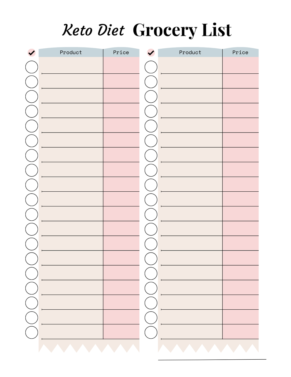
Task: Click the right Price column header
Action: (x=240, y=52)
